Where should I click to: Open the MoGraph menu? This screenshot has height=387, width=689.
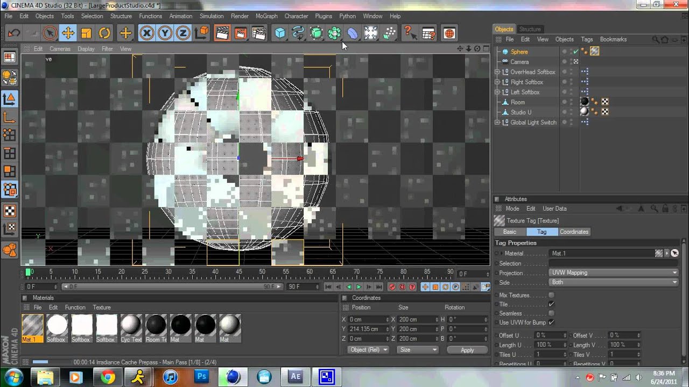[x=266, y=16]
